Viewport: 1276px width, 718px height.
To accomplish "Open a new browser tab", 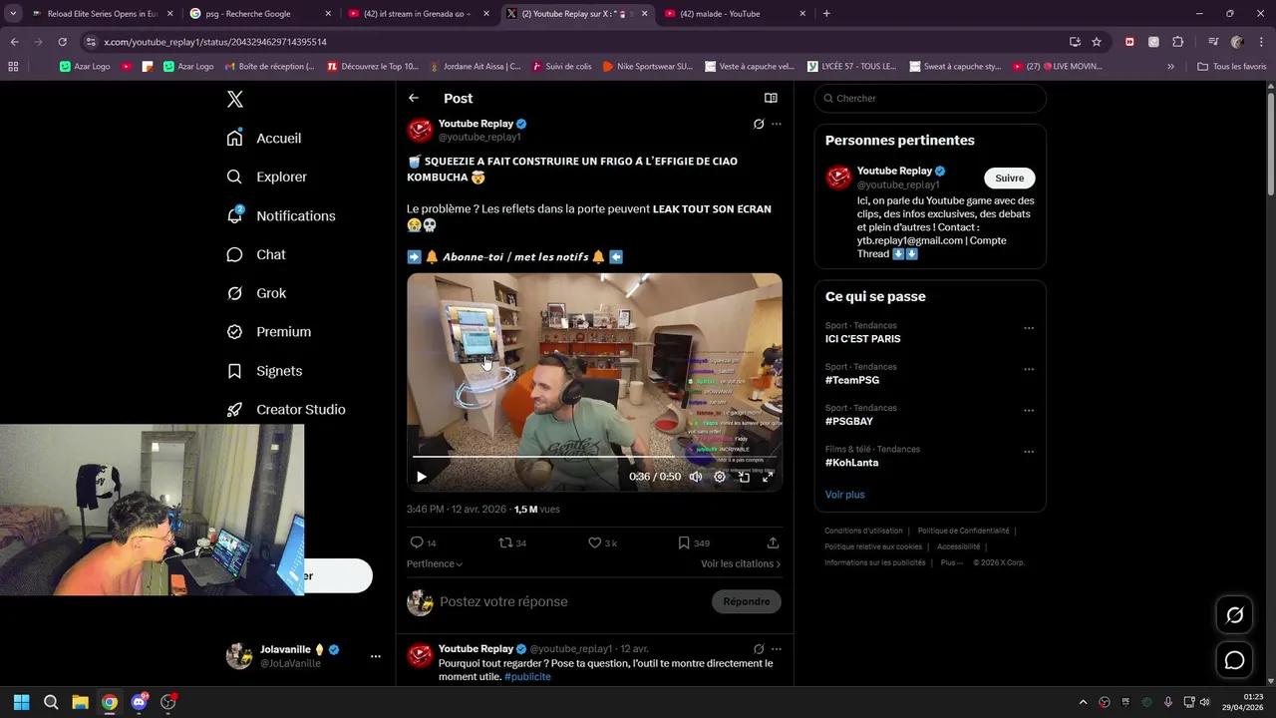I will coord(826,14).
